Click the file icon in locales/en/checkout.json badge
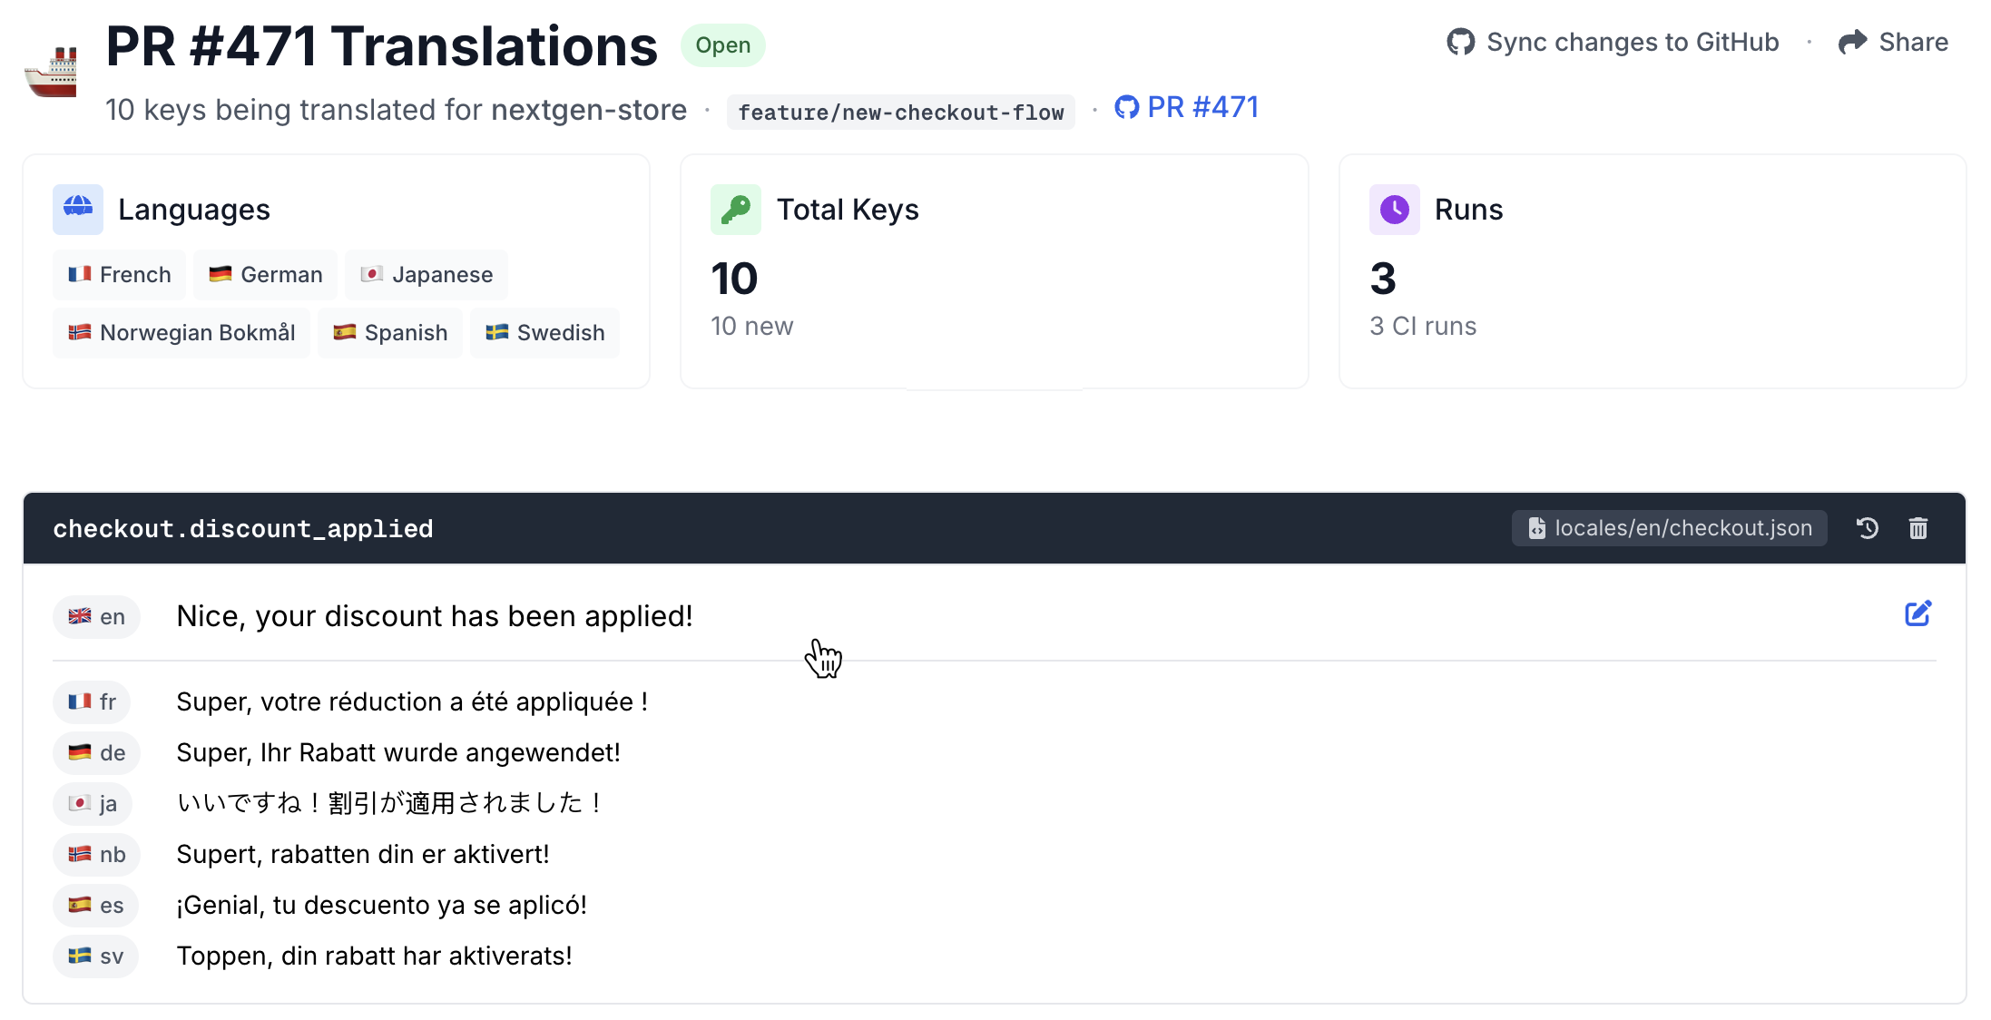Image resolution: width=1991 pixels, height=1020 pixels. pyautogui.click(x=1536, y=527)
